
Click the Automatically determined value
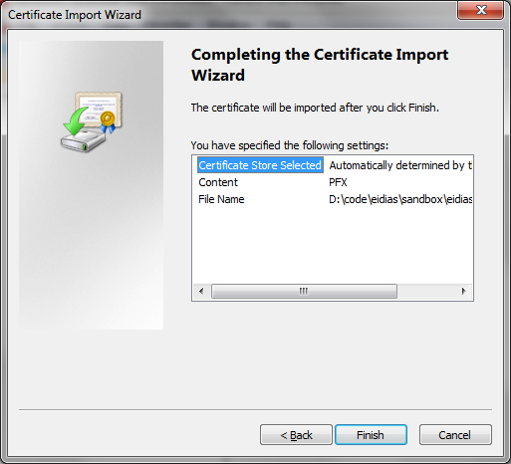tap(400, 165)
